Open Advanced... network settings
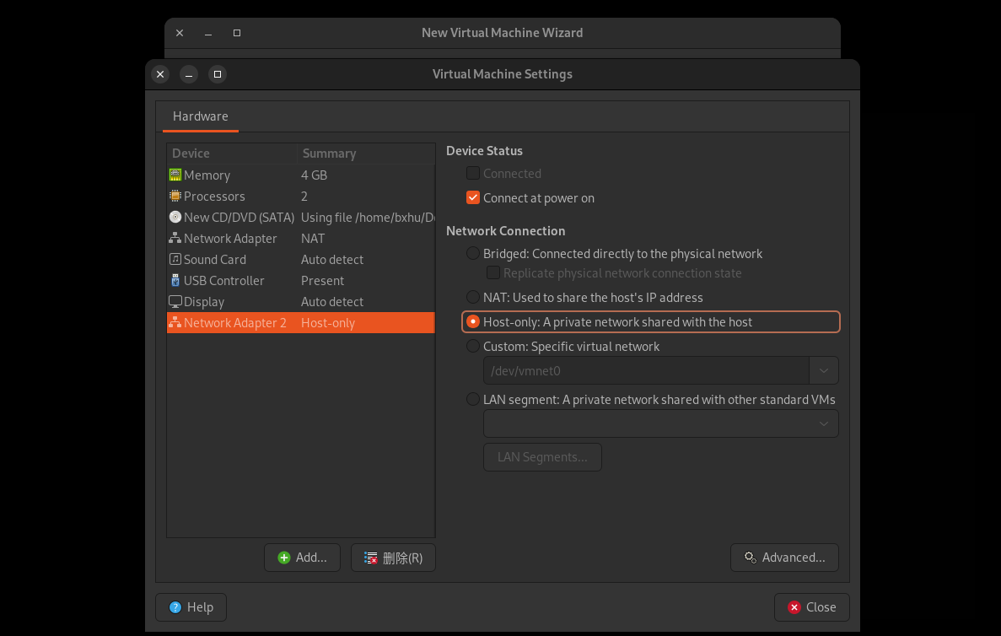This screenshot has width=1001, height=636. point(784,558)
